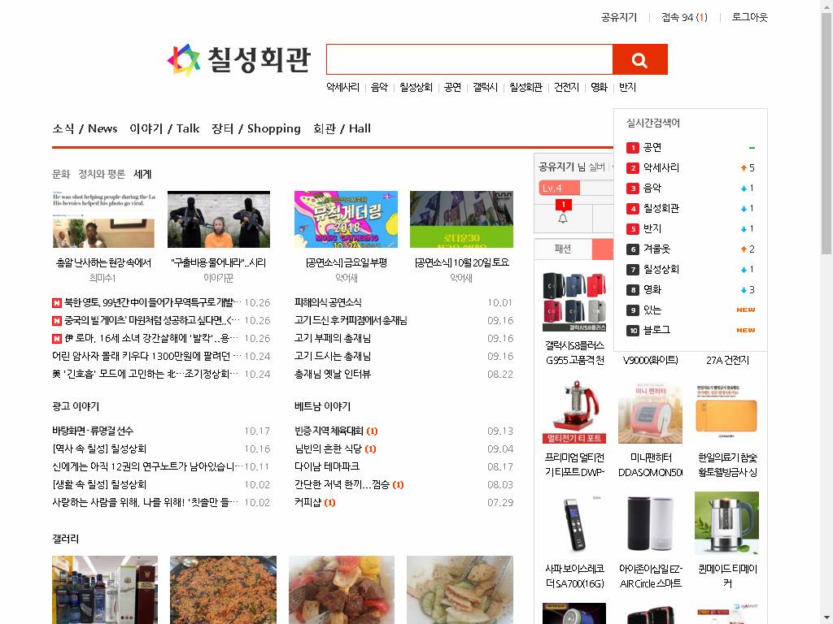Select the 정치와 평론 tab
Screen dimensions: 833x624
click(x=102, y=174)
